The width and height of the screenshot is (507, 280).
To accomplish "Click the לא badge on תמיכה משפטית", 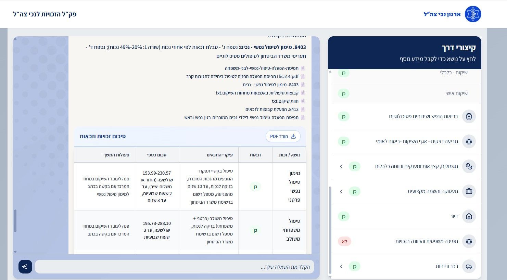I will click(344, 241).
